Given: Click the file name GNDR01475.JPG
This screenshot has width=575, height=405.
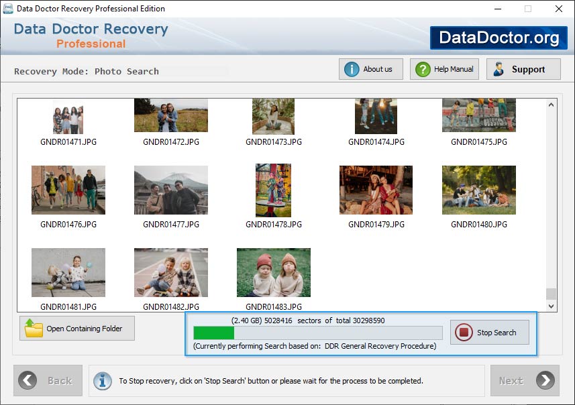Looking at the screenshot, I should 479,142.
